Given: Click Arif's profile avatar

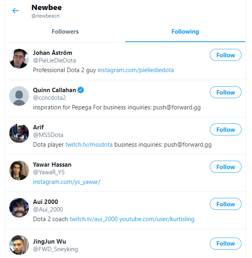Looking at the screenshot, I should click(x=19, y=133).
